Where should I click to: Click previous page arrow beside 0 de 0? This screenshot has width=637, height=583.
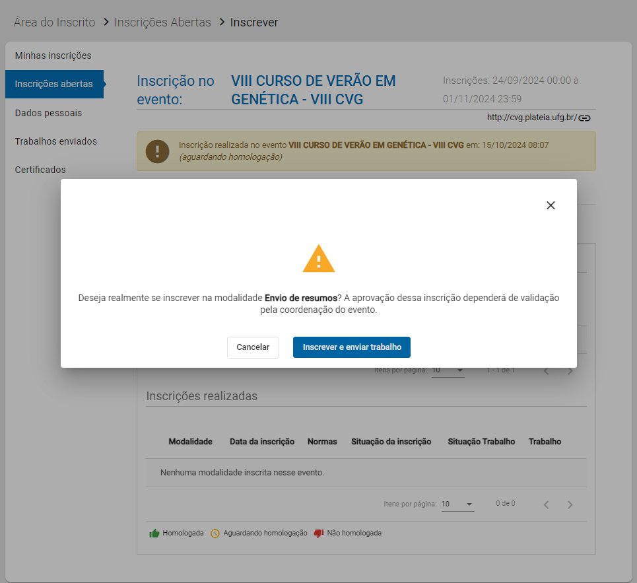click(547, 504)
